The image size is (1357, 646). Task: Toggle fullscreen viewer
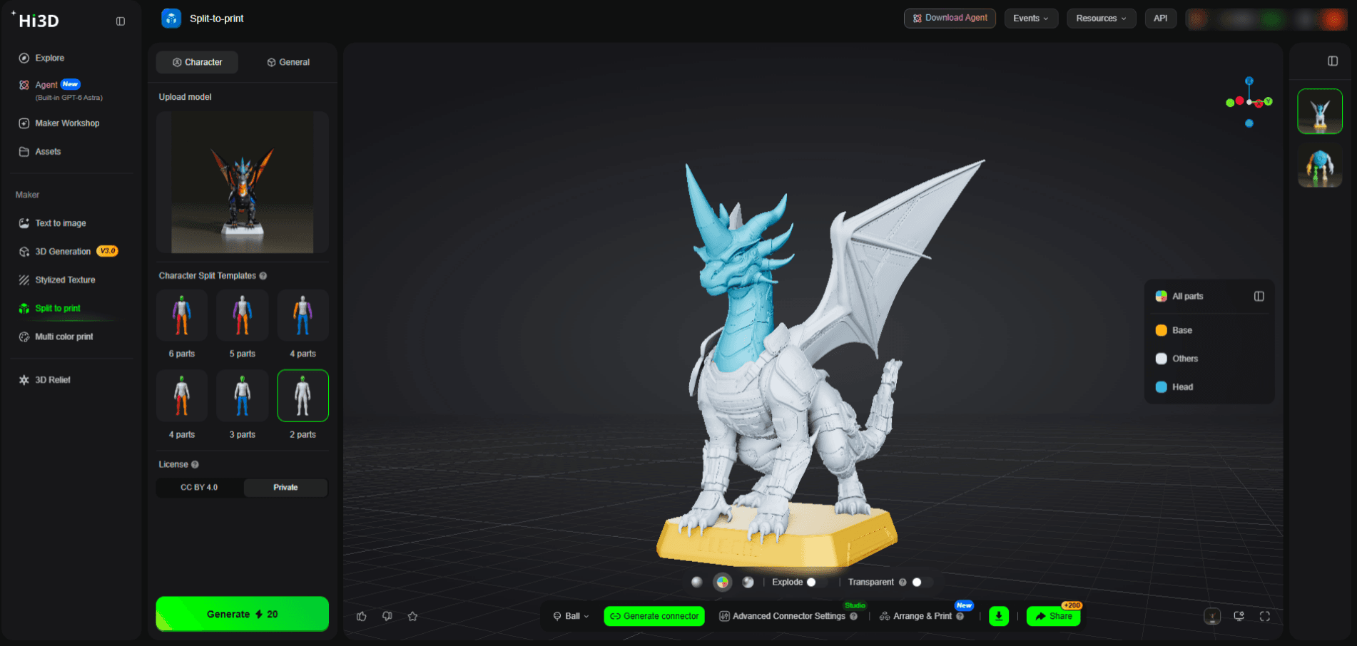click(x=1265, y=617)
